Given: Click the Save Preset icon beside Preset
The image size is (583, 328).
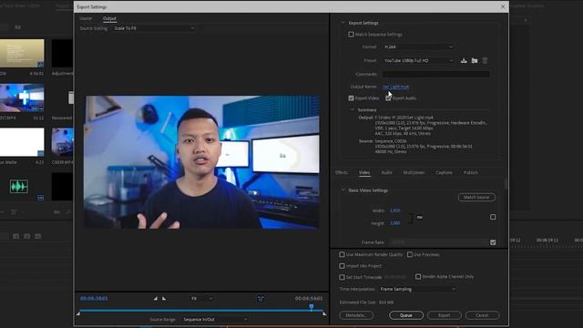Looking at the screenshot, I should tap(464, 61).
